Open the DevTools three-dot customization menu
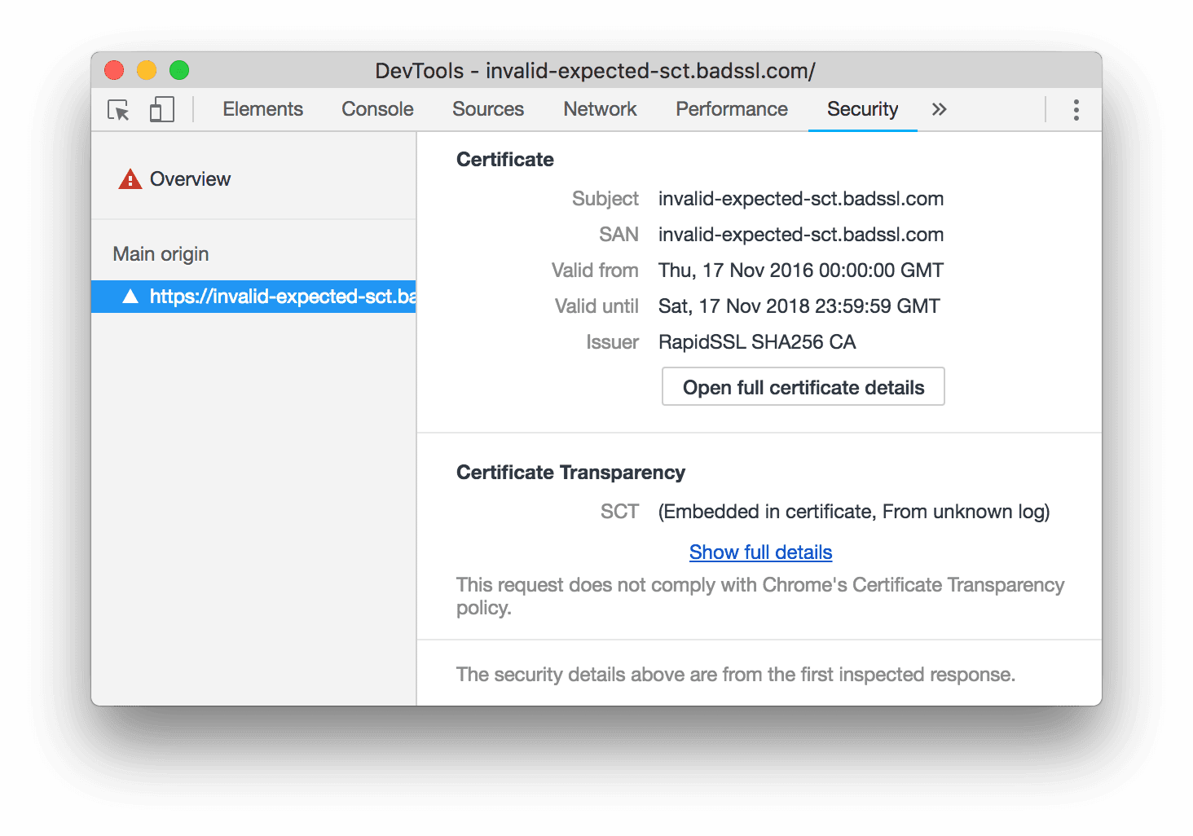Screen dimensions: 1193x836 coord(1075,109)
